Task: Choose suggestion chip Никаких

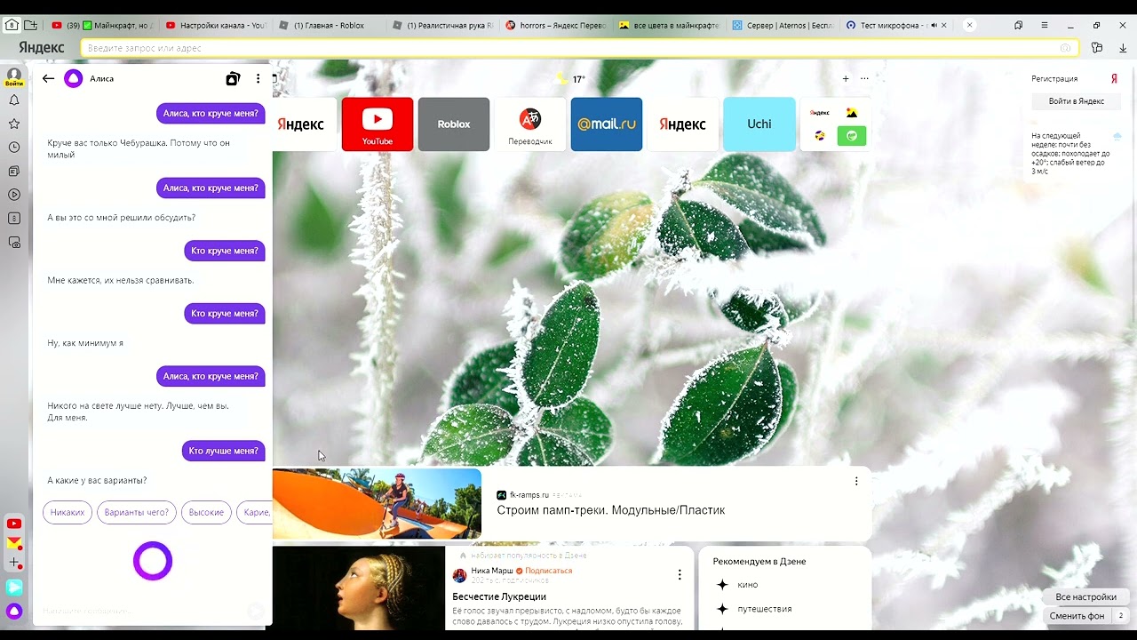Action: [68, 512]
